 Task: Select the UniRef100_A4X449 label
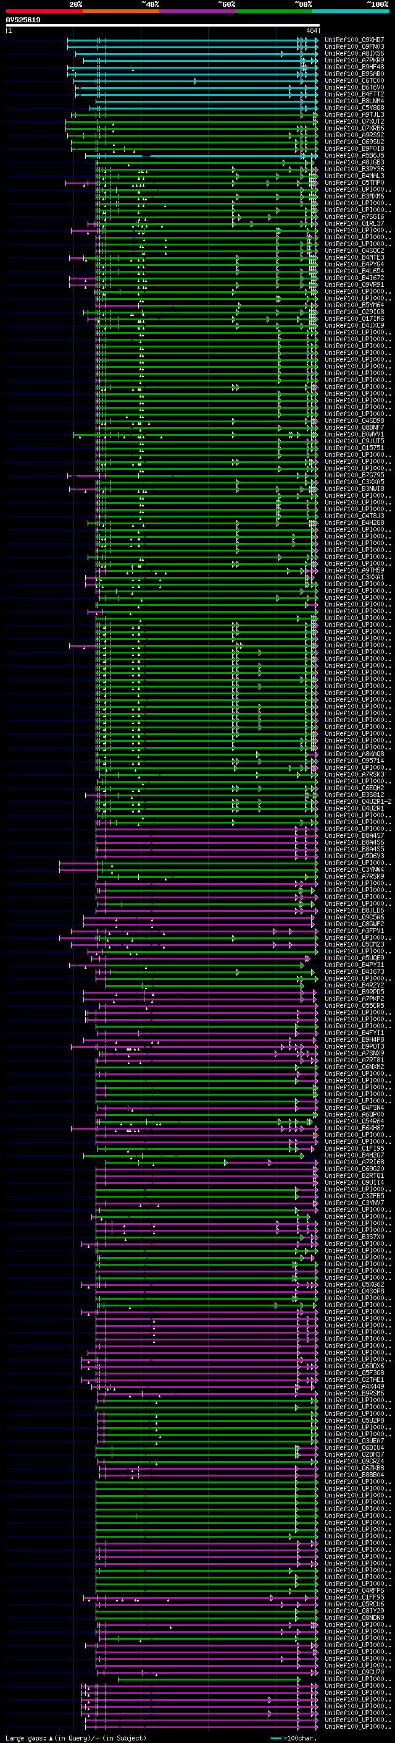point(354,1386)
